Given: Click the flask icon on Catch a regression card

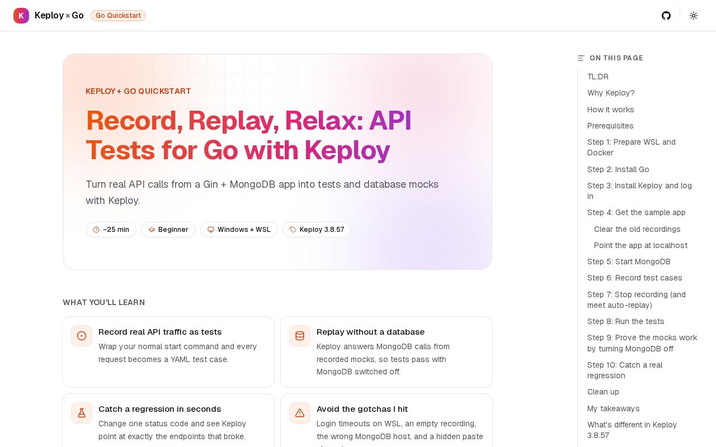Looking at the screenshot, I should 82,413.
